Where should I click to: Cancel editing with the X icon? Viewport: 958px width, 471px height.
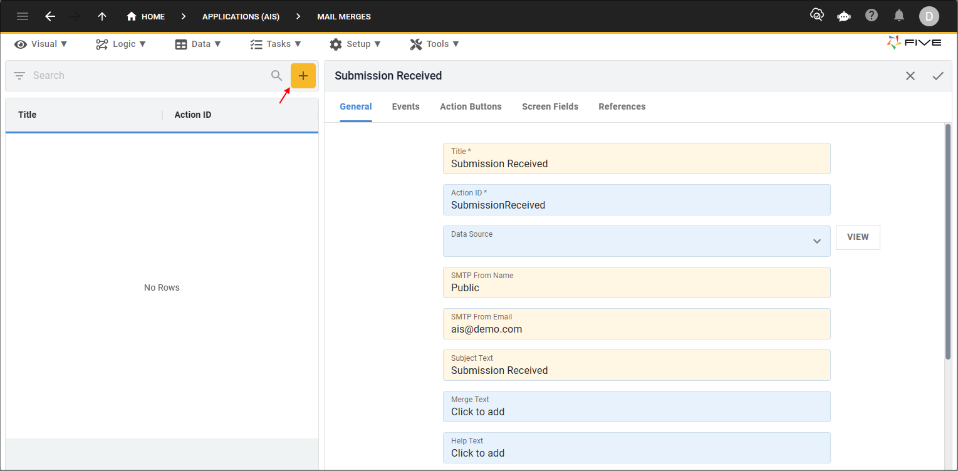910,76
